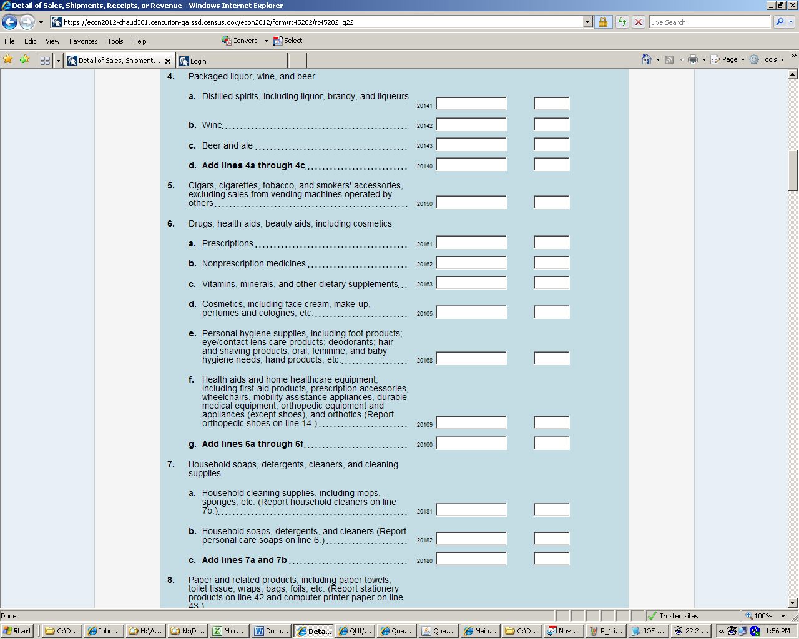This screenshot has height=639, width=799.
Task: Click the vertical scrollbar down arrow
Action: [x=793, y=603]
